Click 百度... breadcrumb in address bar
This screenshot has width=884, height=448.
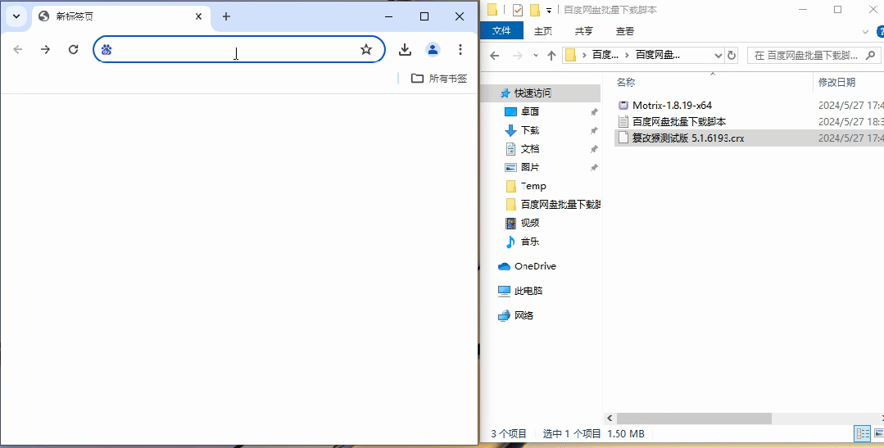(605, 55)
